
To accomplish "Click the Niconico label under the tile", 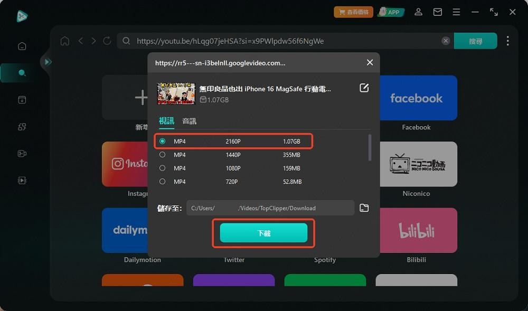I will pyautogui.click(x=416, y=194).
